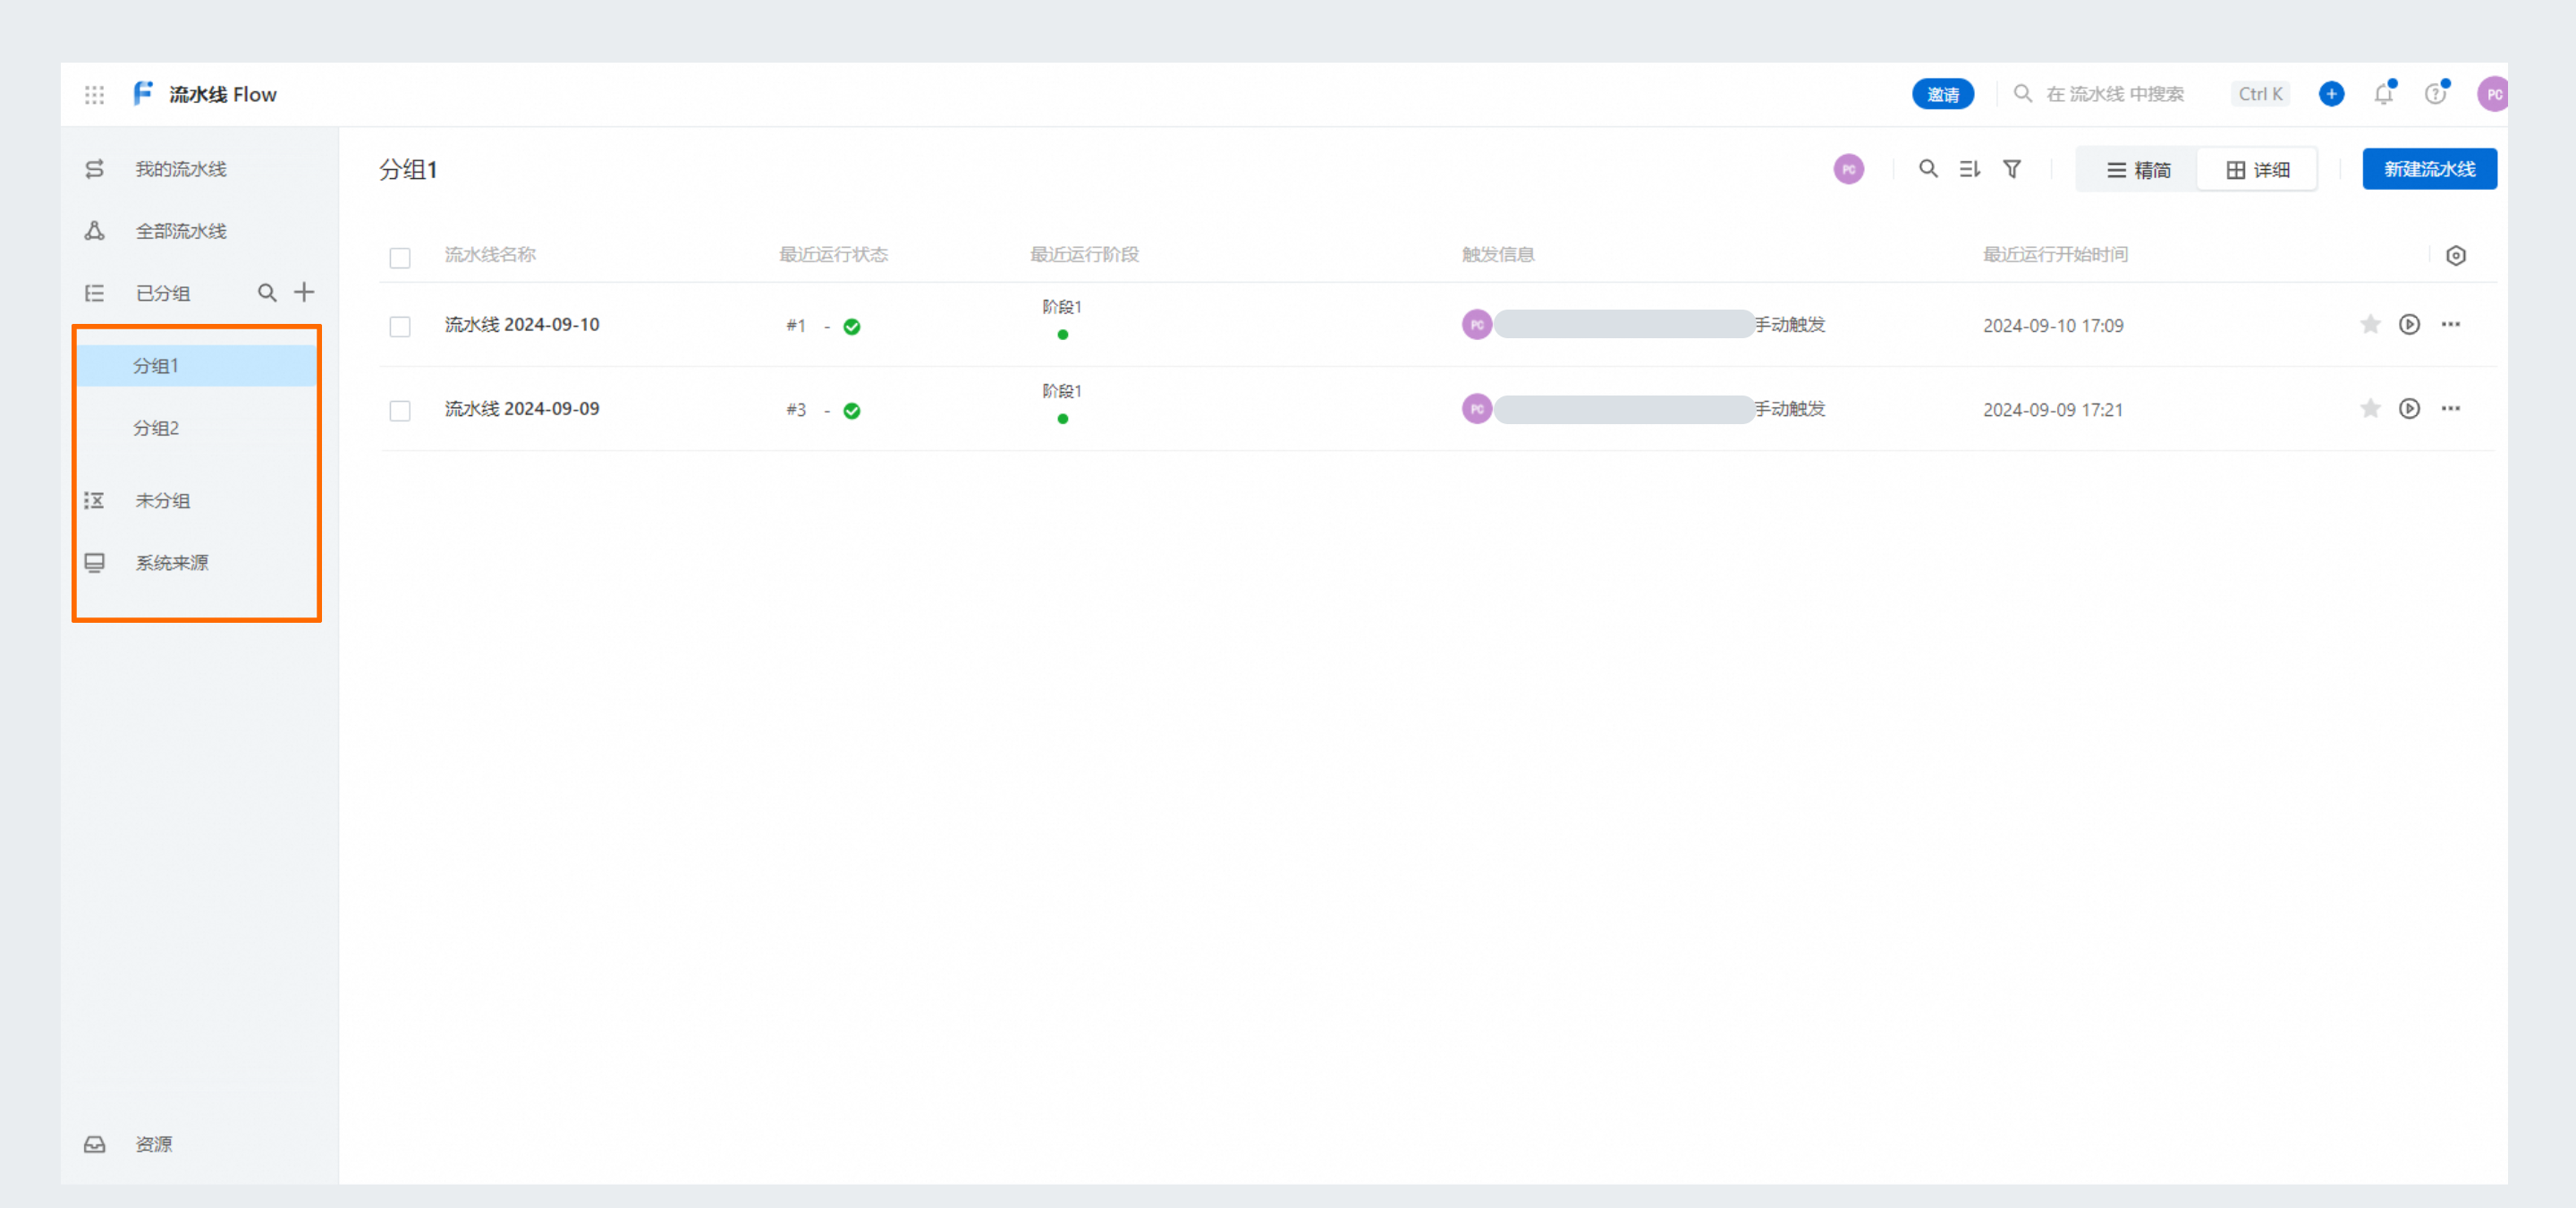Screen dimensions: 2576x1208
Task: Star the 流水线 2024-09-09 pipeline
Action: point(2370,408)
